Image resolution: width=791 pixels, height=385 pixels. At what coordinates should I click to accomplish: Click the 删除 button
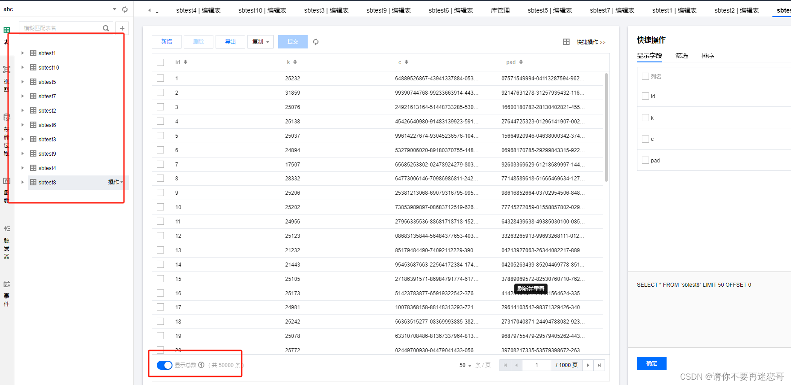pos(199,42)
